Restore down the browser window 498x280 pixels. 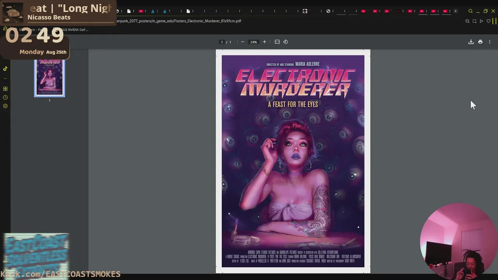[x=486, y=11]
